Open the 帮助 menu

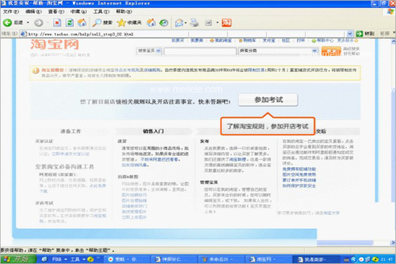pos(124,12)
